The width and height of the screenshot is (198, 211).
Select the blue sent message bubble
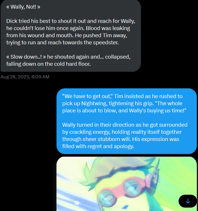[x=127, y=121]
